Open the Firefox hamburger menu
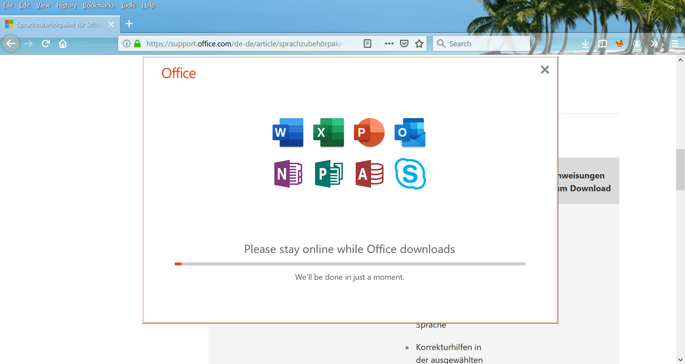The width and height of the screenshot is (685, 364). (675, 44)
